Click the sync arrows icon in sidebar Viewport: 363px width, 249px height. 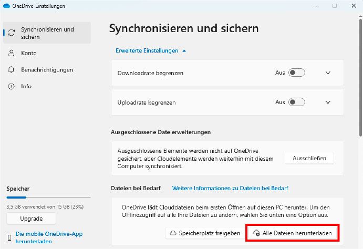point(12,33)
